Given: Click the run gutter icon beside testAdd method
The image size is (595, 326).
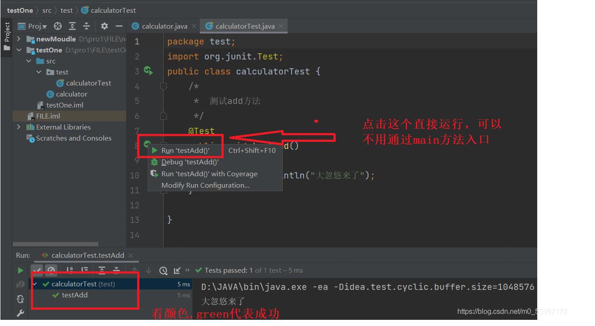Looking at the screenshot, I should coord(147,144).
